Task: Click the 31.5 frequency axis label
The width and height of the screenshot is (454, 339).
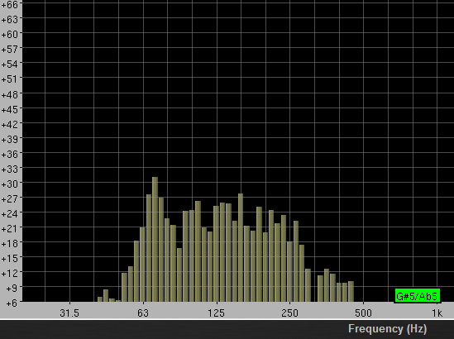Action: 69,313
